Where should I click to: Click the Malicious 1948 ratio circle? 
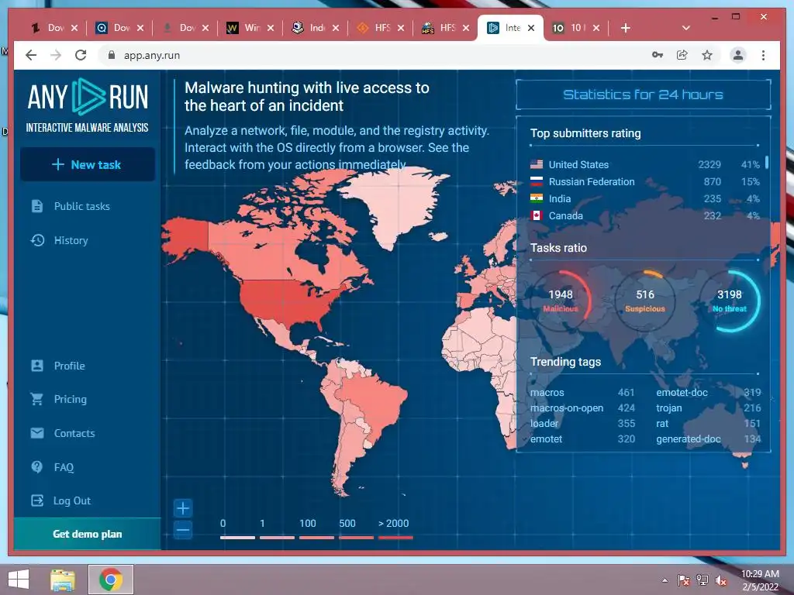coord(560,301)
